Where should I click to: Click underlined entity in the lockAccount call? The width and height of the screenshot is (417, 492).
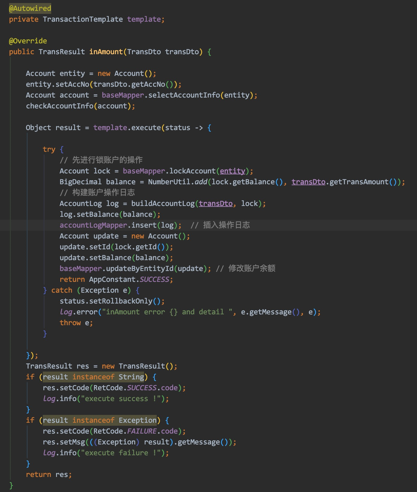(232, 171)
